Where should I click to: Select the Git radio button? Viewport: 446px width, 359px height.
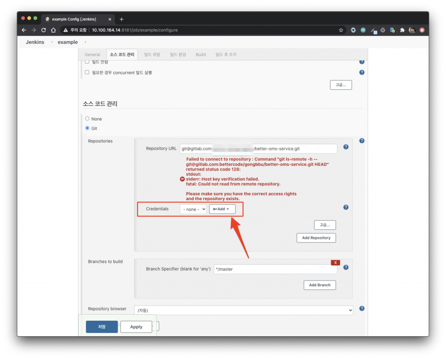pos(88,128)
